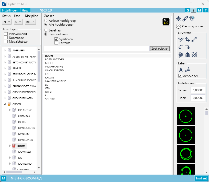The height and width of the screenshot is (182, 209).
Task: Click the tree panel vertical scrollbar
Action: [x=39, y=66]
